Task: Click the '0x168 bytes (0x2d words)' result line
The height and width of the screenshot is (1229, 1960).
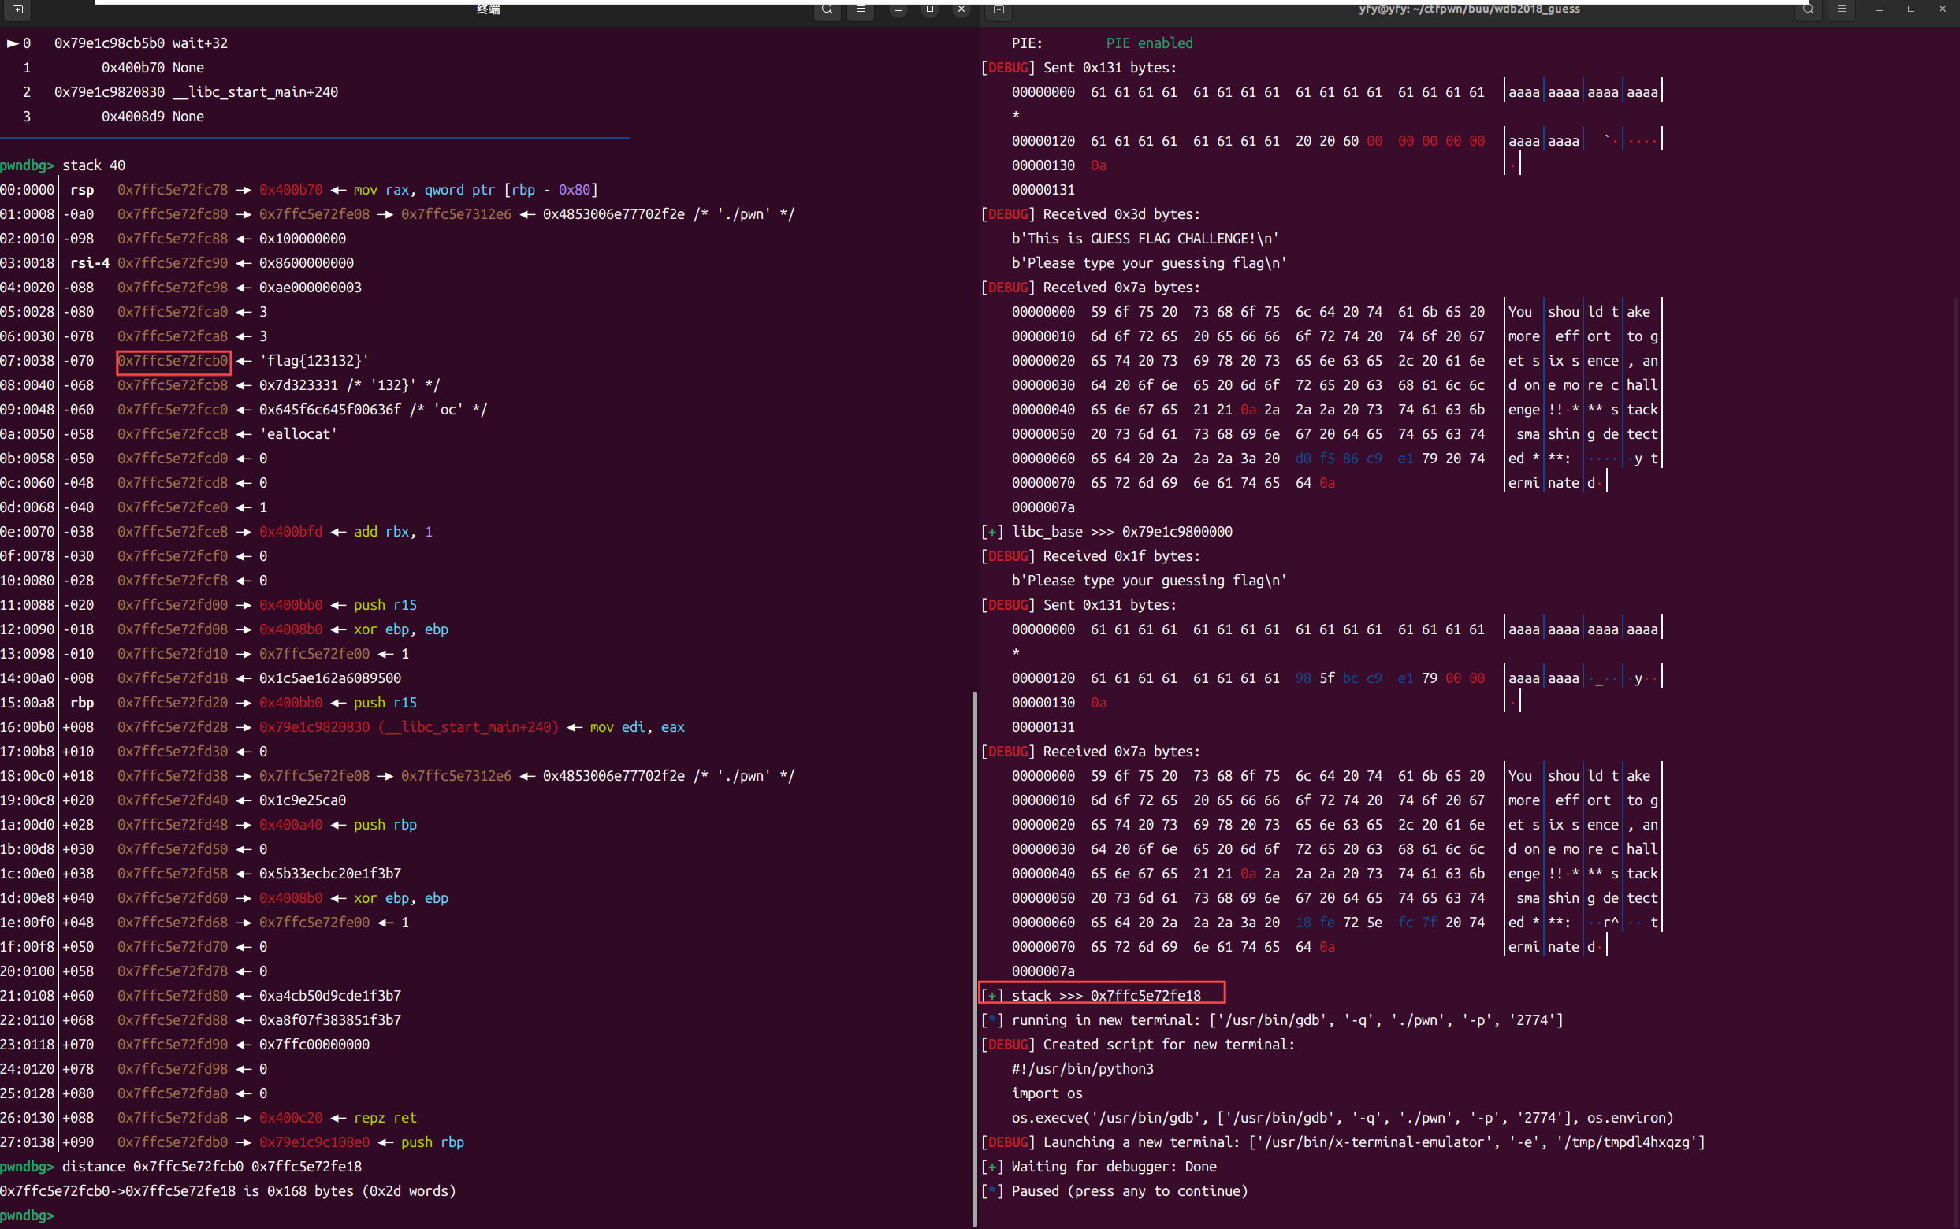Action: point(229,1191)
